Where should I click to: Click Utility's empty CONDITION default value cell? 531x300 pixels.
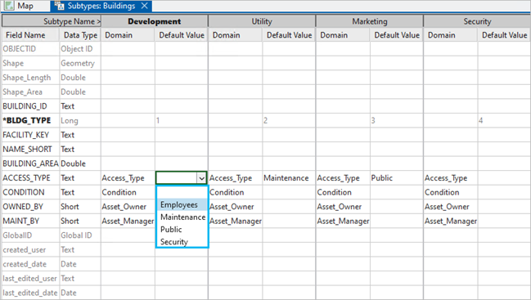coord(289,192)
